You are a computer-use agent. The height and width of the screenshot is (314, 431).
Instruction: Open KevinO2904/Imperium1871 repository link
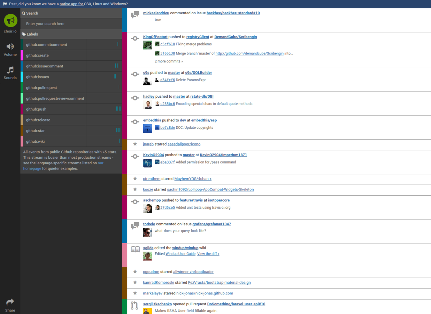[223, 155]
